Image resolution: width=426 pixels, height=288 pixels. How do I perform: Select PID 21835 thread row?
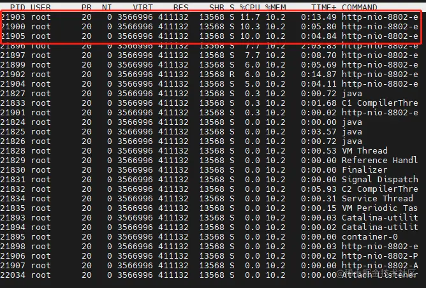(x=13, y=208)
